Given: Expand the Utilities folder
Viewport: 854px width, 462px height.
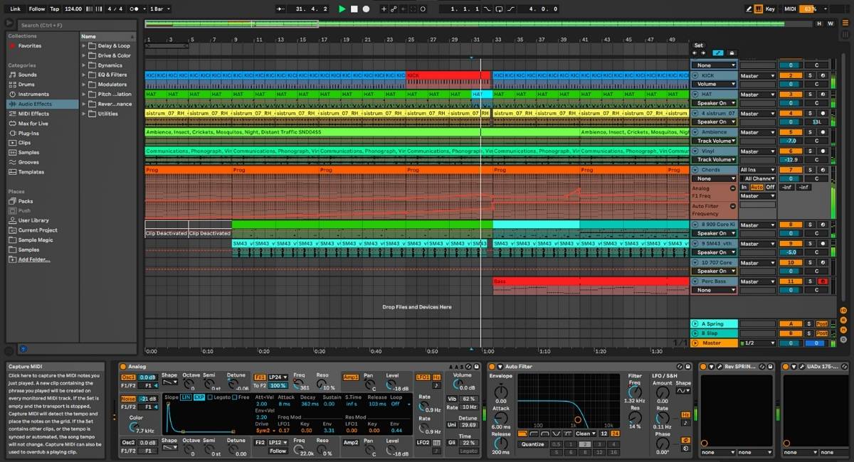Looking at the screenshot, I should pyautogui.click(x=84, y=114).
